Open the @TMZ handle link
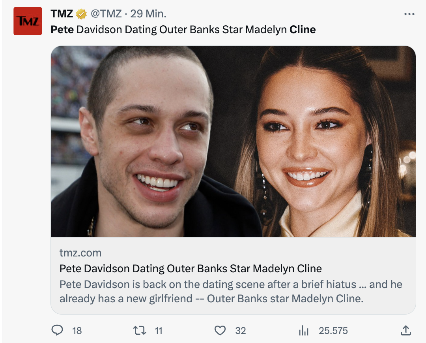 click(x=106, y=14)
